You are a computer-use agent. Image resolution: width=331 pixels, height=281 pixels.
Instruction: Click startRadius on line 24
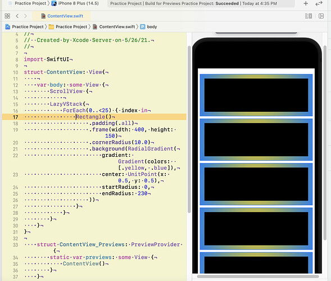point(120,187)
